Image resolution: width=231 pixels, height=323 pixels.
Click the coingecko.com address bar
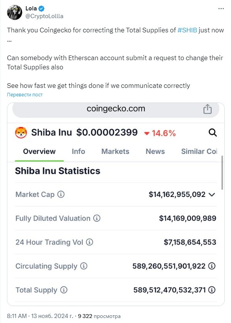(116, 109)
